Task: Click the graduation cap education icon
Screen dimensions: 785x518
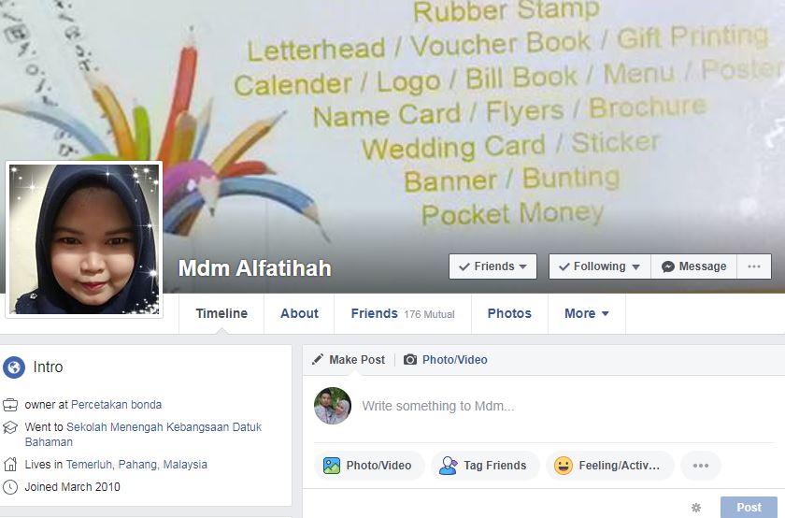Action: pyautogui.click(x=10, y=427)
